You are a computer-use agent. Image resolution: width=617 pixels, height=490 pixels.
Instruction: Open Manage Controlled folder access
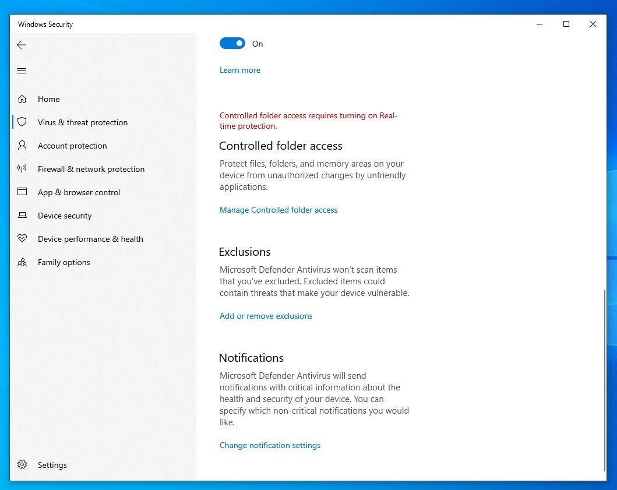pos(278,210)
